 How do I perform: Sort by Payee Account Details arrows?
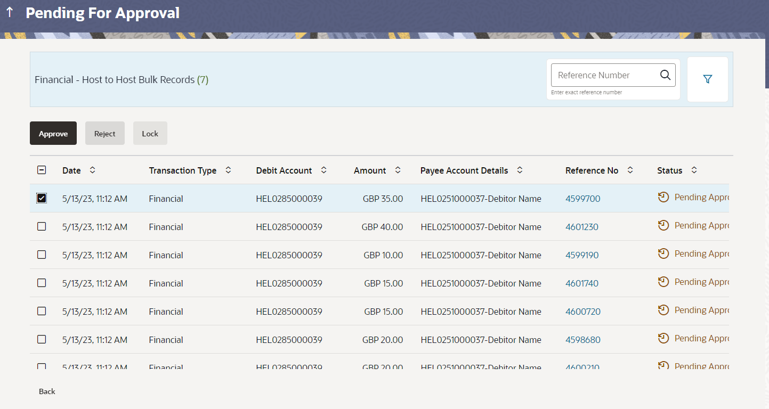point(520,170)
